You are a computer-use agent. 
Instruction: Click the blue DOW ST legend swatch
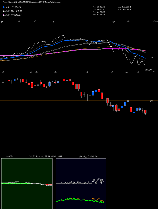pyautogui.click(x=3, y=7)
